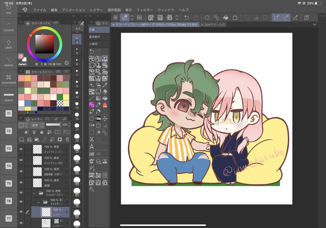Open the アニメーション menu

pyautogui.click(x=74, y=10)
